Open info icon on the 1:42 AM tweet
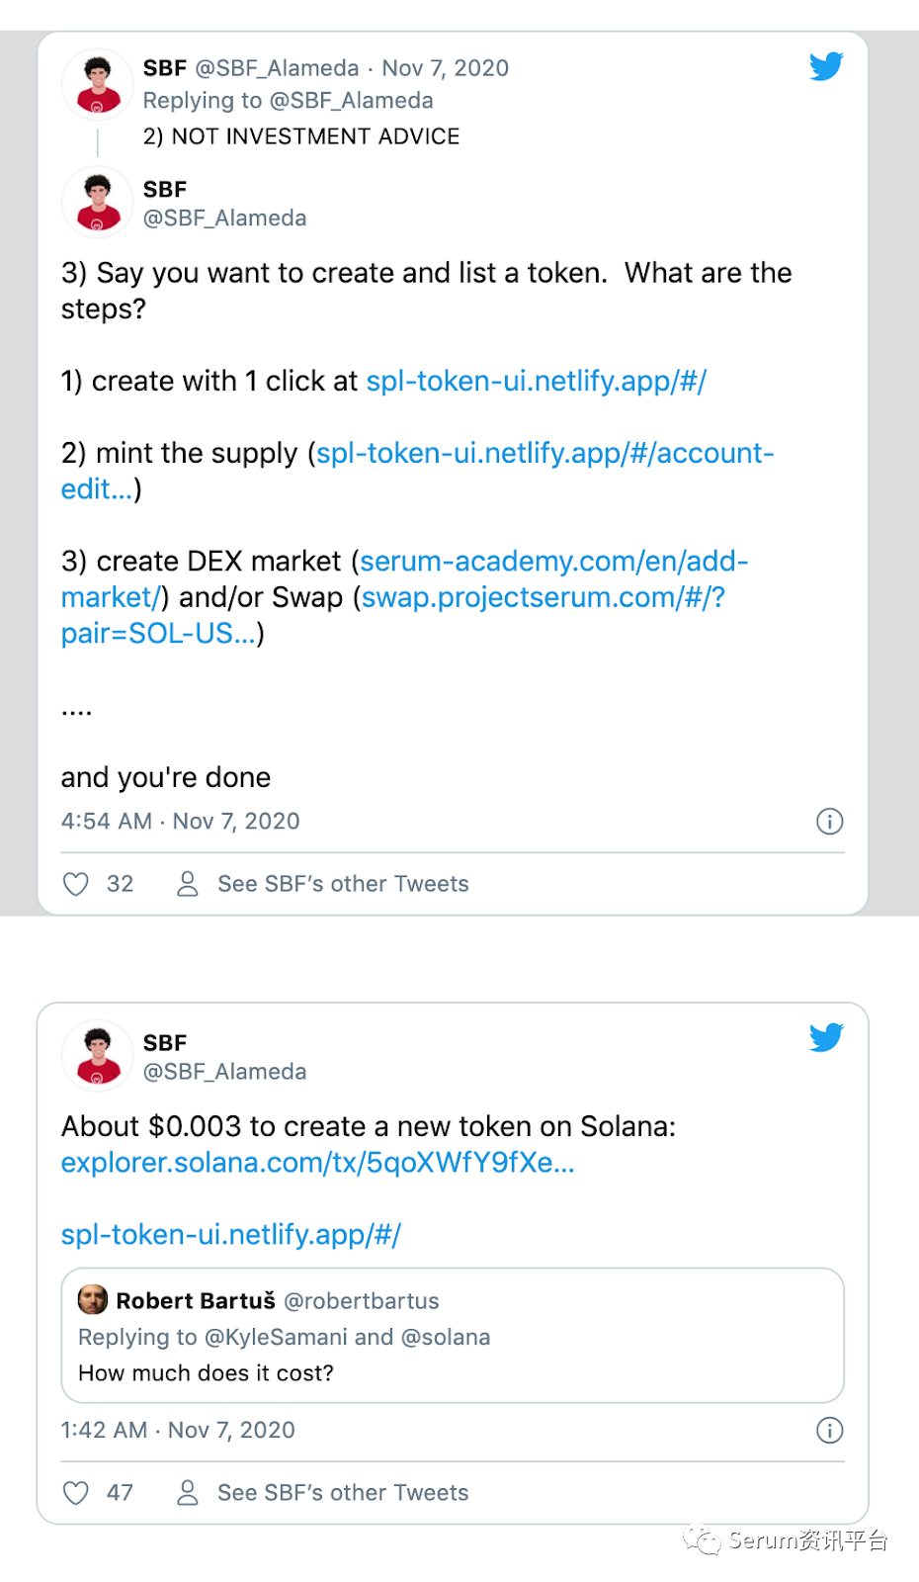Image resolution: width=919 pixels, height=1582 pixels. [830, 1431]
